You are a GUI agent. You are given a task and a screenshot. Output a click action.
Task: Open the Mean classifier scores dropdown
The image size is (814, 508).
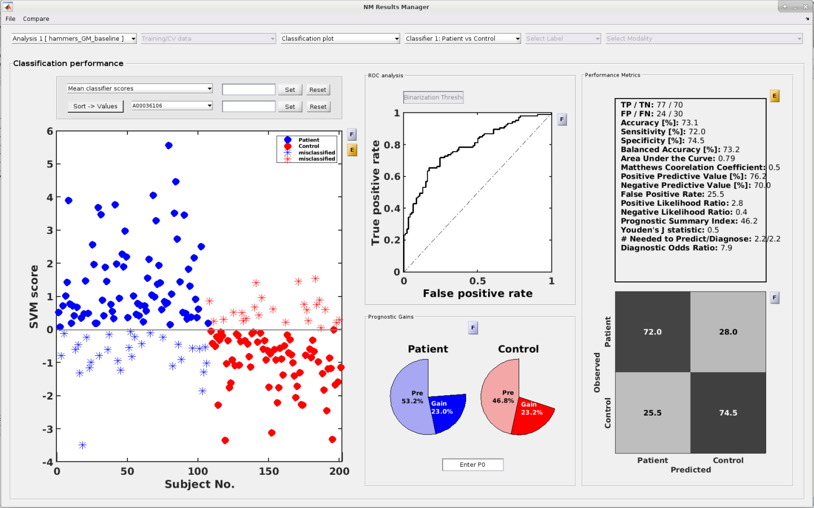140,89
